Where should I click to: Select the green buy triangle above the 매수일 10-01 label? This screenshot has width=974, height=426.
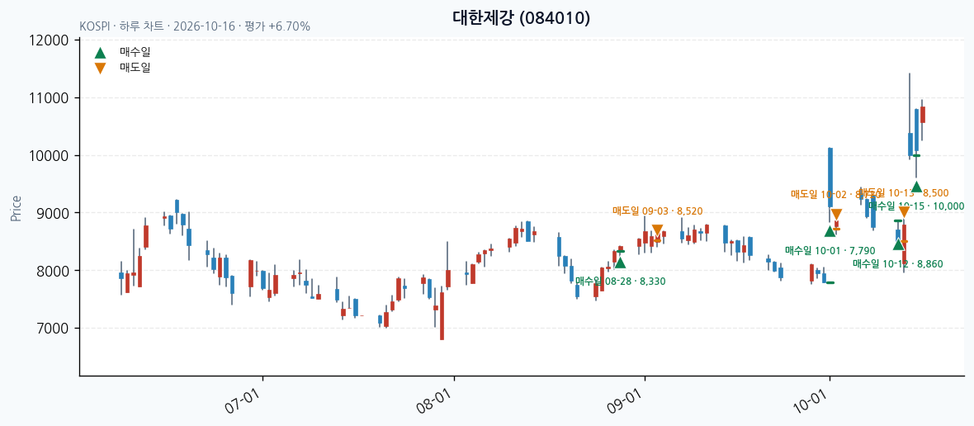click(x=830, y=231)
